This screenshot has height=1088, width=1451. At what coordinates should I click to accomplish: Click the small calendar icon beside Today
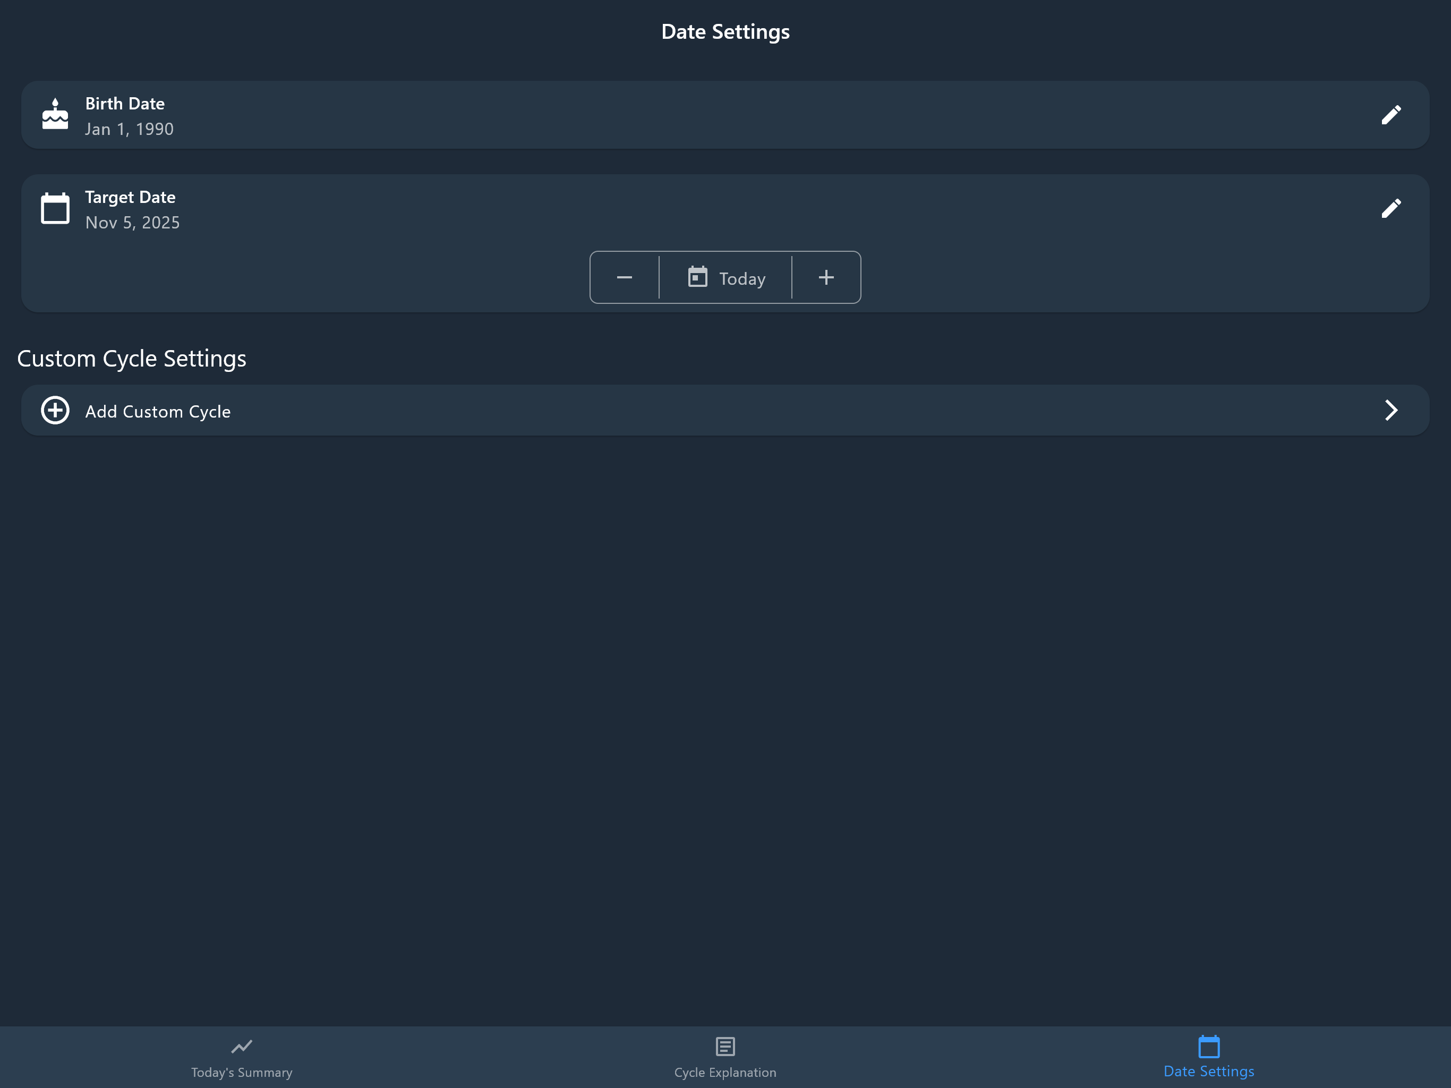(697, 277)
